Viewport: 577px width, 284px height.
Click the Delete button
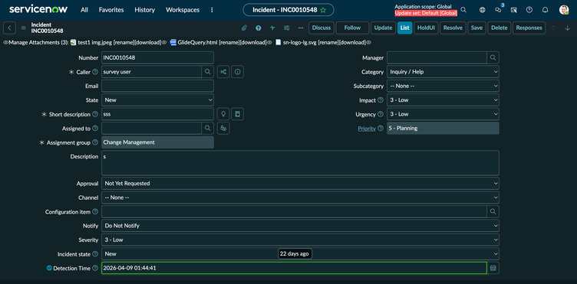tap(500, 28)
